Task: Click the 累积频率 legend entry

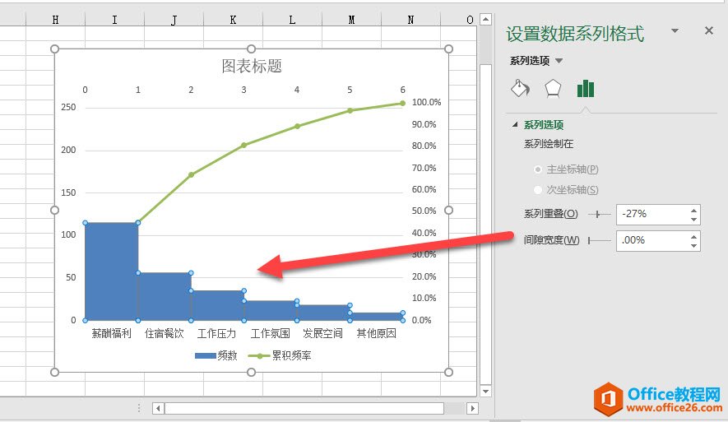Action: coord(280,355)
